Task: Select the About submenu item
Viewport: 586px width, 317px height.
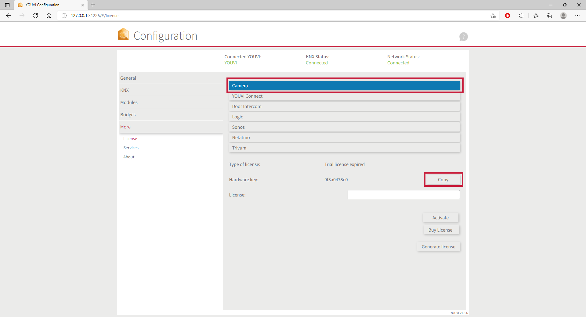Action: pyautogui.click(x=129, y=157)
